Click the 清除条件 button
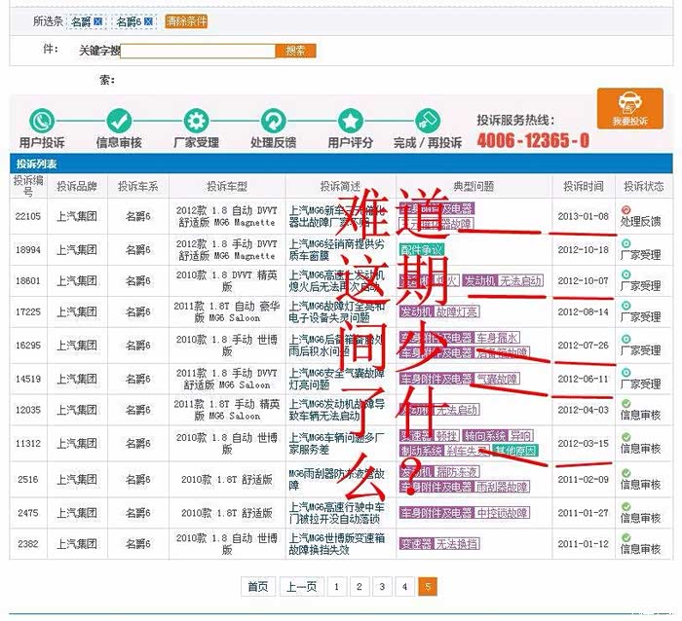Screen dimensions: 682x621 tap(185, 21)
